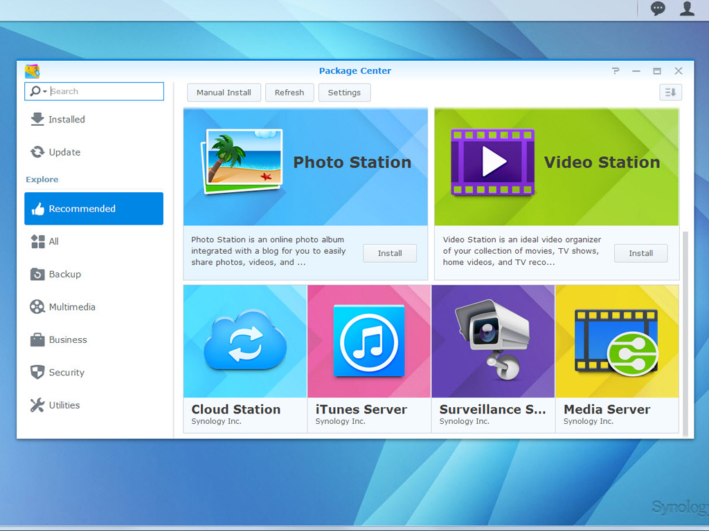The image size is (709, 531).
Task: Select the Recommended category label
Action: coord(82,209)
